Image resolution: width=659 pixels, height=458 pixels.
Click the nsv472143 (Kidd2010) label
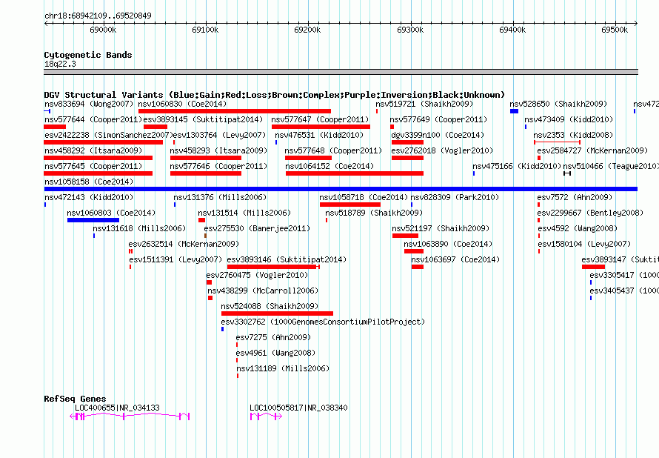pos(89,197)
